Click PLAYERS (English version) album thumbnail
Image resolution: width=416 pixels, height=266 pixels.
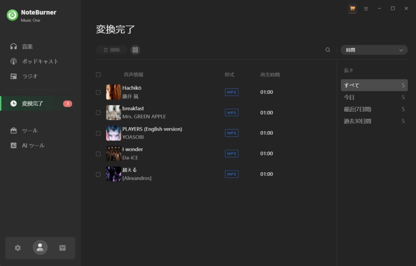113,133
